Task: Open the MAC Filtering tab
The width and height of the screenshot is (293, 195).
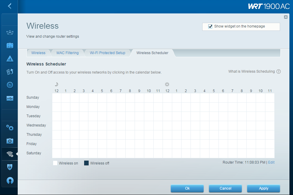Action: tap(67, 53)
